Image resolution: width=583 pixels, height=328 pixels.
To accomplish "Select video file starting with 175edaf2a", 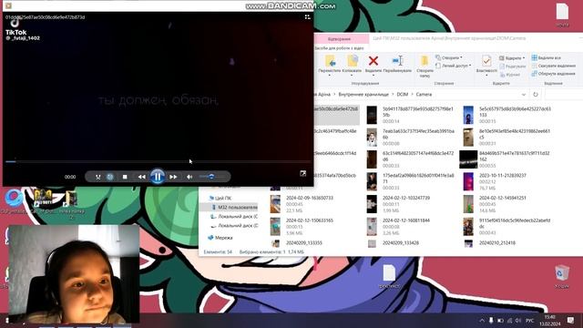I will tap(411, 181).
